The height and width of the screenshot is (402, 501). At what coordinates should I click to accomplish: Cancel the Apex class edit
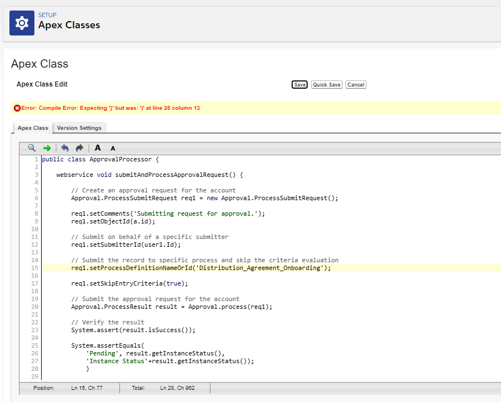(355, 85)
